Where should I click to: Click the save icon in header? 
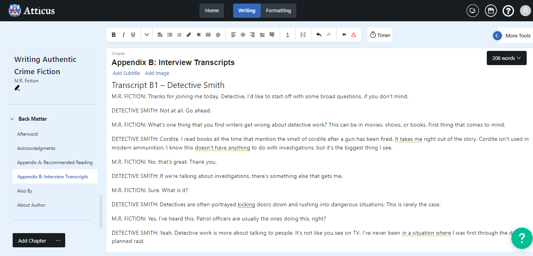pyautogui.click(x=491, y=11)
